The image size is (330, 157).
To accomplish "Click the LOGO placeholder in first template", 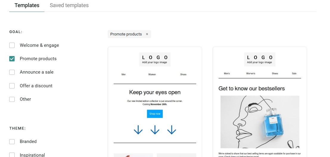I will pyautogui.click(x=155, y=59).
